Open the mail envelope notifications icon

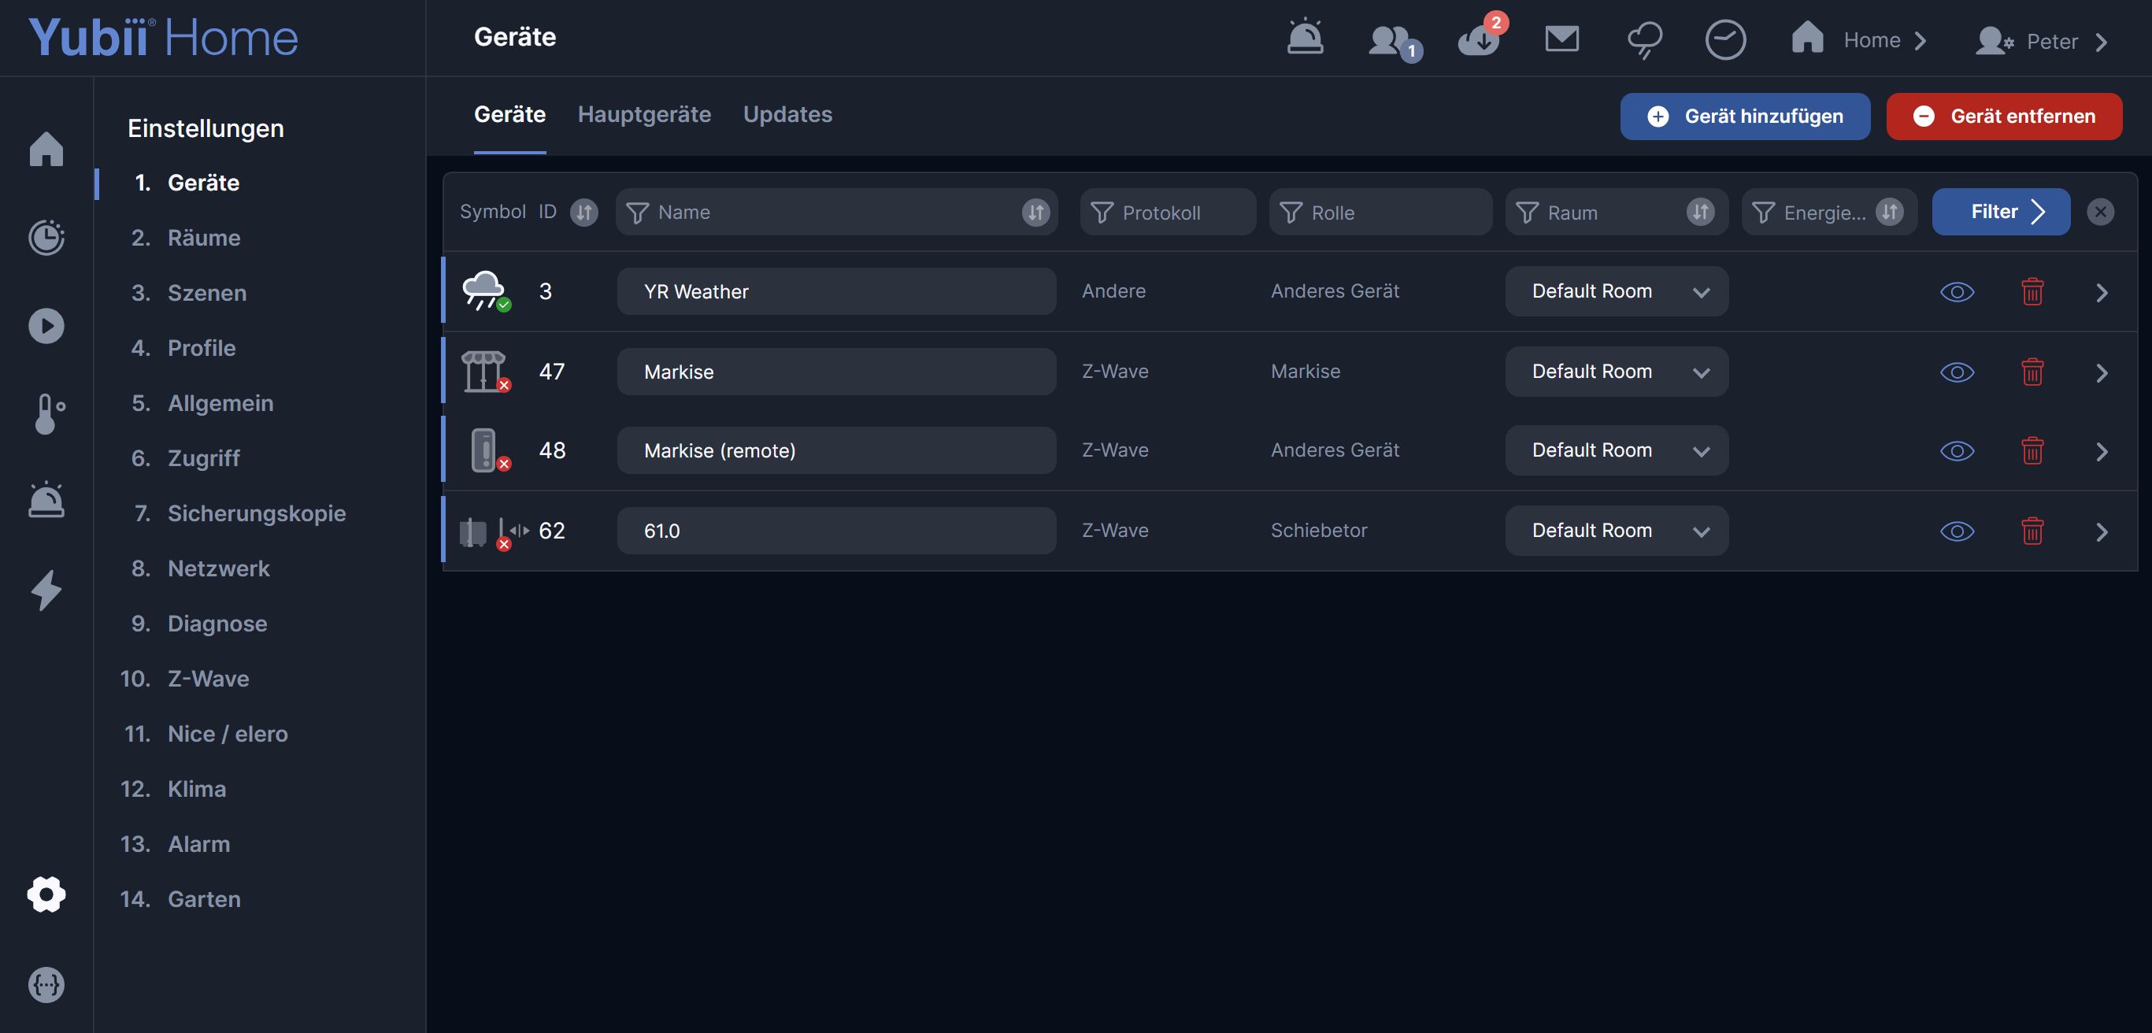coord(1561,39)
